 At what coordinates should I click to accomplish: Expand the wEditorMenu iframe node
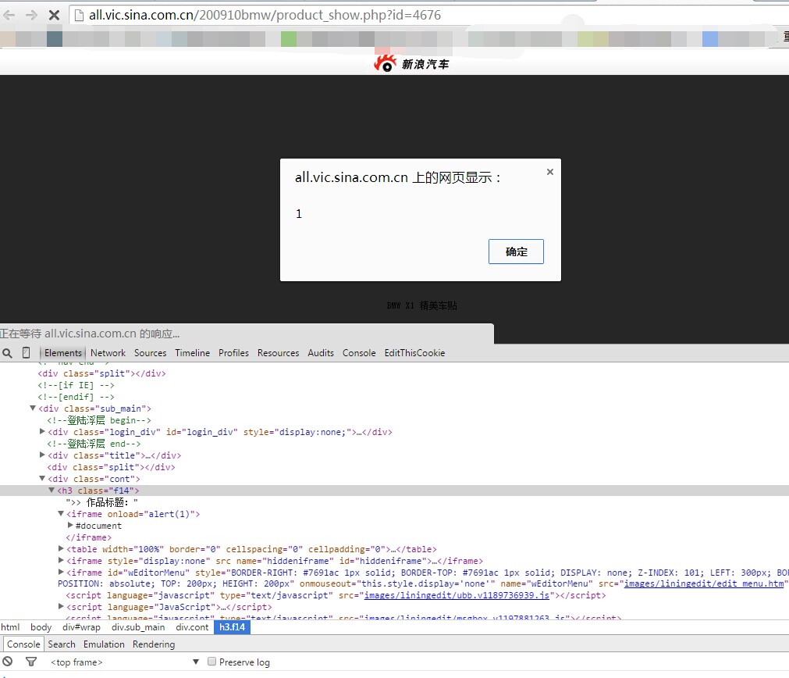click(x=61, y=572)
